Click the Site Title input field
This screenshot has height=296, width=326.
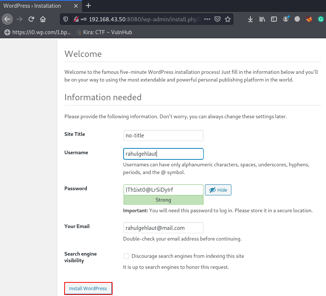coord(164,136)
